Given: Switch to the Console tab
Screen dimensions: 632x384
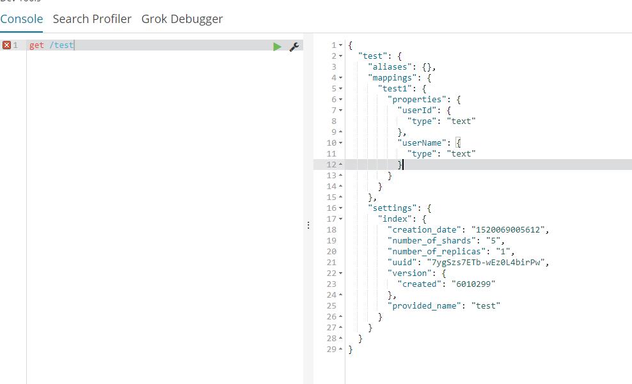Looking at the screenshot, I should pos(21,19).
